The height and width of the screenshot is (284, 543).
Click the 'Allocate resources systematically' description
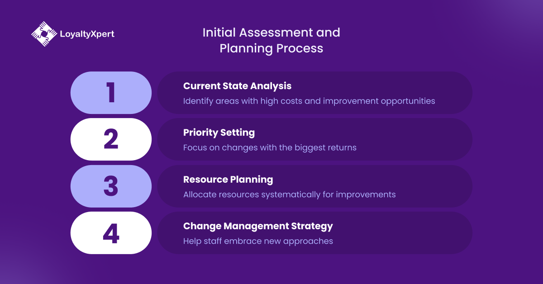[289, 194]
